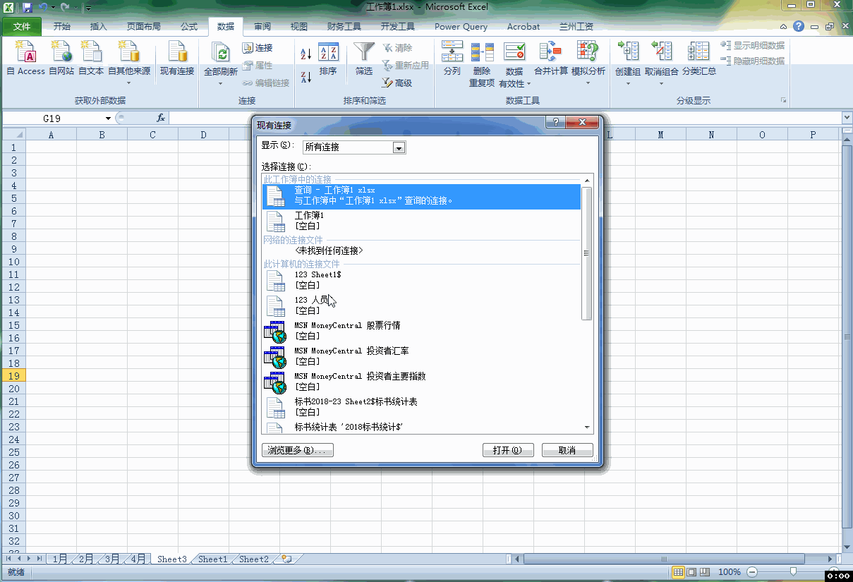Expand the 全部刷新 dropdown arrow

220,83
